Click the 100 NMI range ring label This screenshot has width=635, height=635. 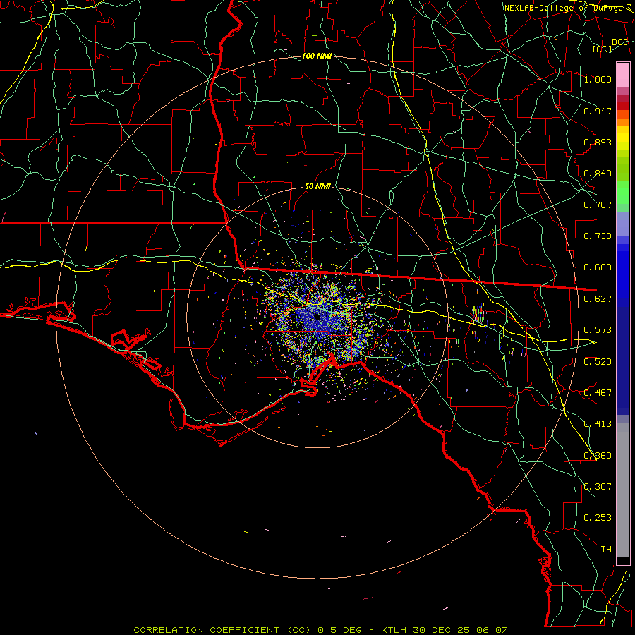317,56
